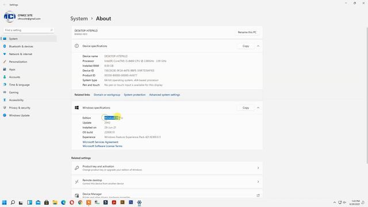Click the highlighted Edition value text
368x207 pixels.
coord(113,118)
